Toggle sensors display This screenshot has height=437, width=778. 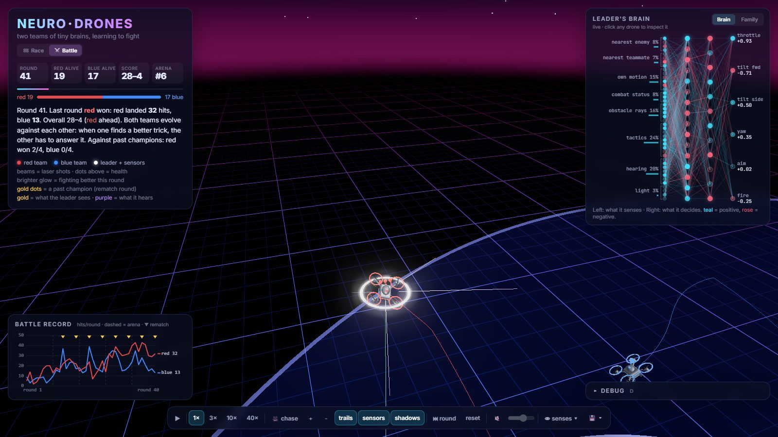click(x=373, y=418)
